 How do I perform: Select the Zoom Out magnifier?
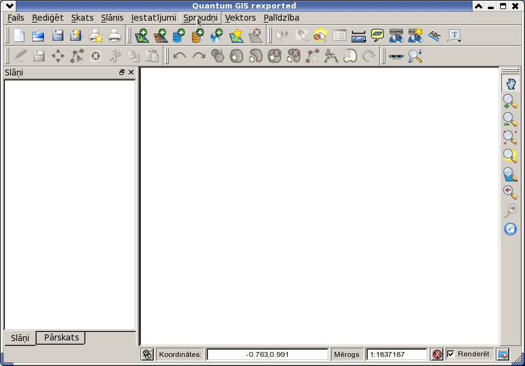510,119
